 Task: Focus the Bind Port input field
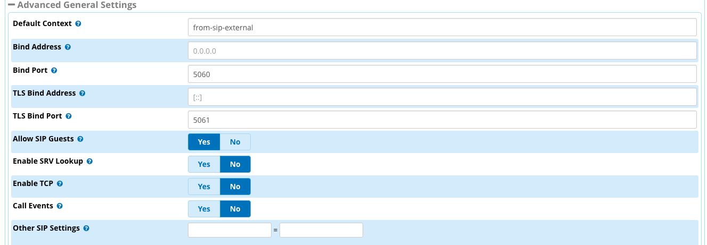[x=442, y=74]
